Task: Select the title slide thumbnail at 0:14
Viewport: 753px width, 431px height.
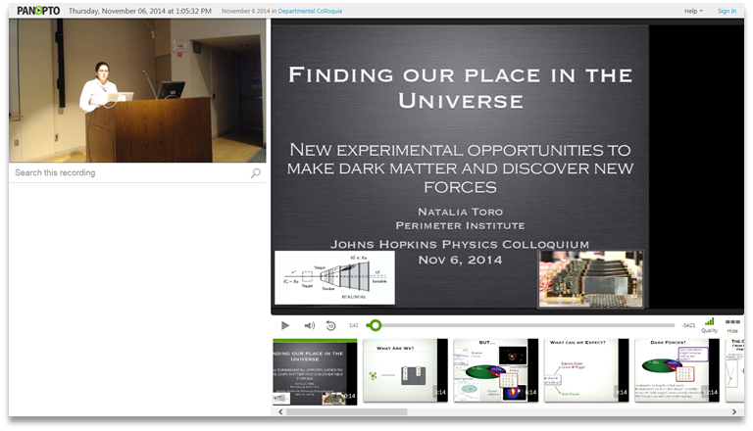Action: click(x=315, y=372)
